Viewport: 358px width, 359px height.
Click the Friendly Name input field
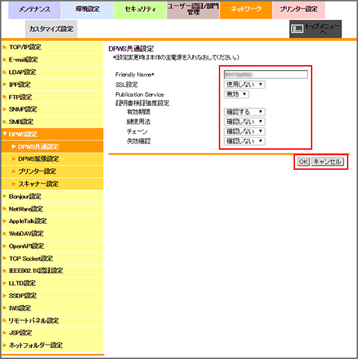266,74
